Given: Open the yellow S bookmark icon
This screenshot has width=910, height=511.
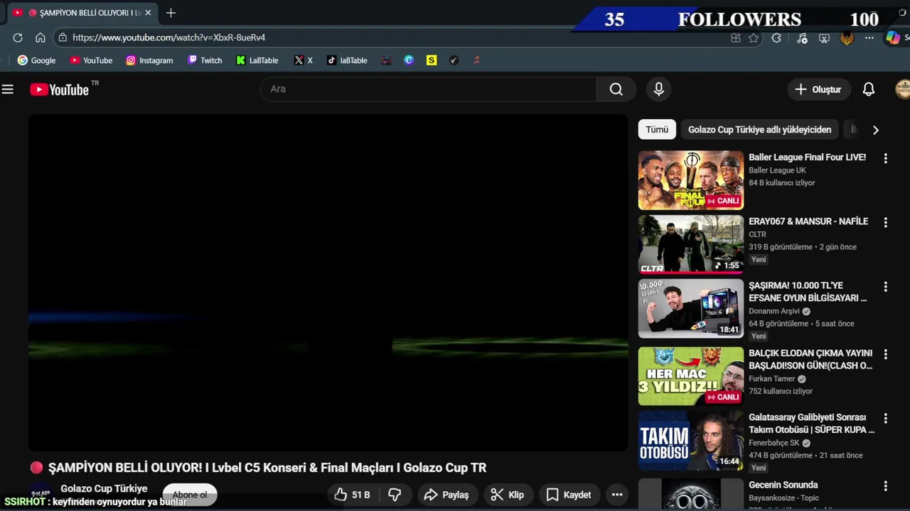Looking at the screenshot, I should [432, 60].
